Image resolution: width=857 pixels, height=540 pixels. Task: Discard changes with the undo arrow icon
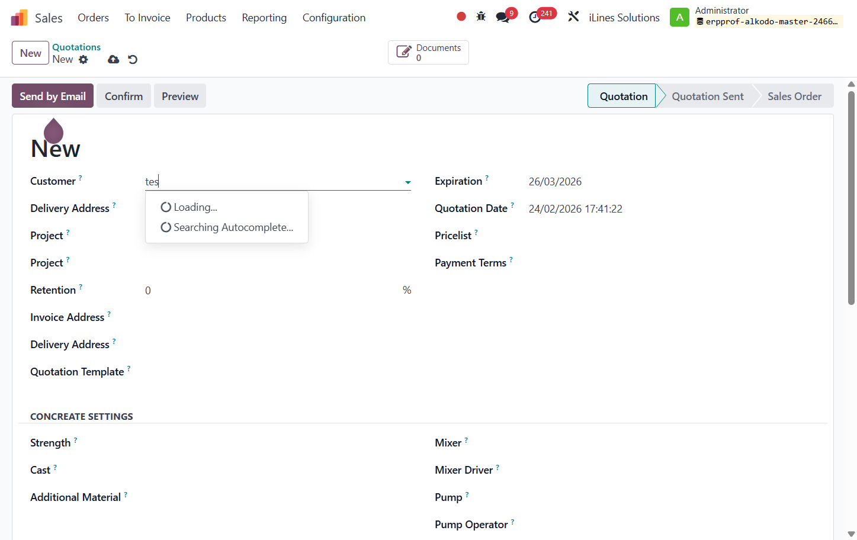click(133, 59)
